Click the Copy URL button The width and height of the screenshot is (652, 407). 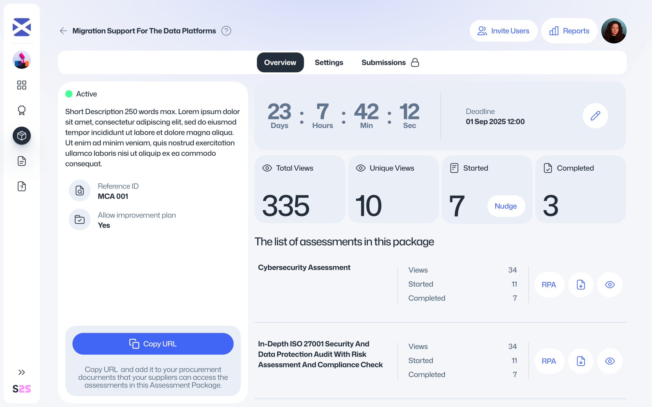(153, 344)
